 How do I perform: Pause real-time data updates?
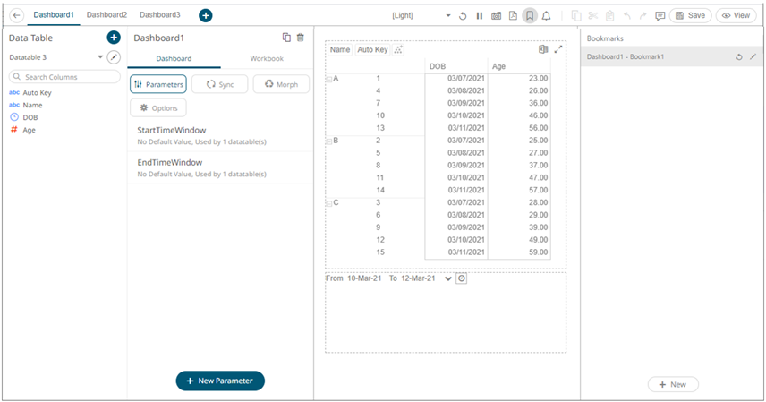tap(480, 16)
